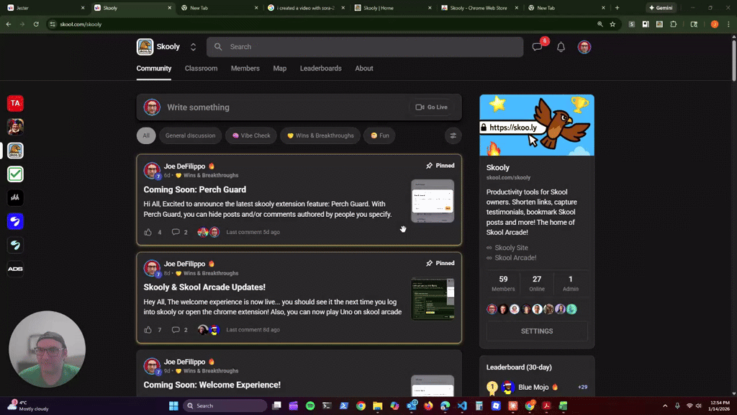Image resolution: width=737 pixels, height=415 pixels.
Task: Open the Members tab
Action: (x=245, y=68)
